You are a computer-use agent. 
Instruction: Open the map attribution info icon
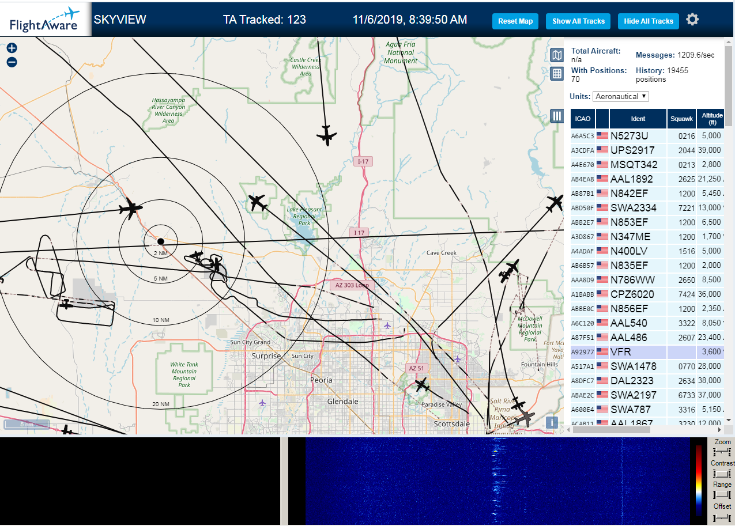coord(552,422)
